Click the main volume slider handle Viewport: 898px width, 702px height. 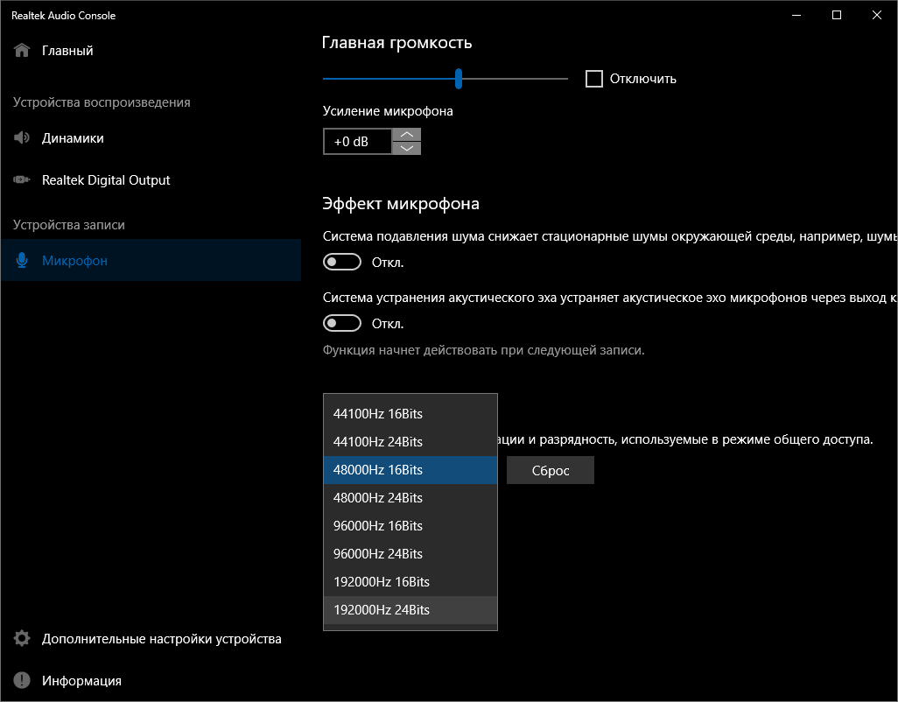(x=459, y=79)
